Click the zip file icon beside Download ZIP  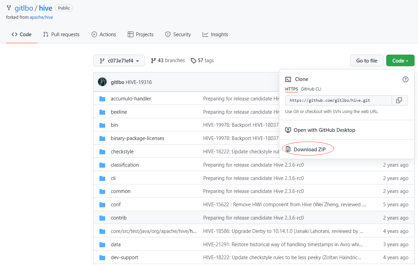(288, 149)
